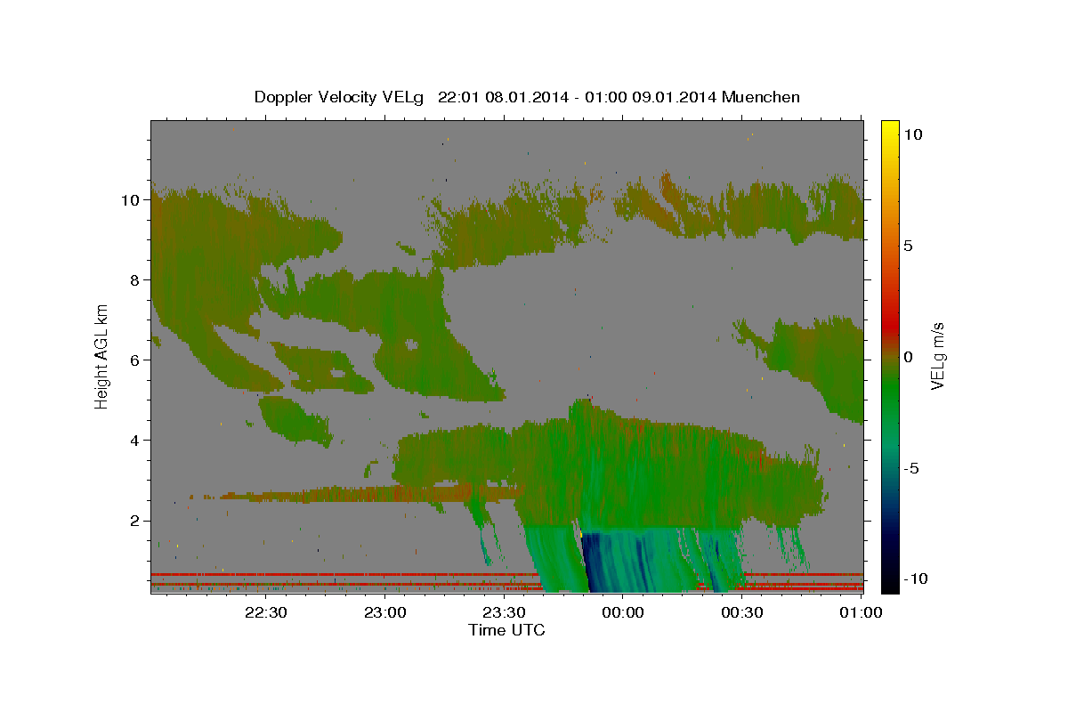Click the 'Time UTC' axis label
The image size is (1068, 712).
click(x=506, y=630)
